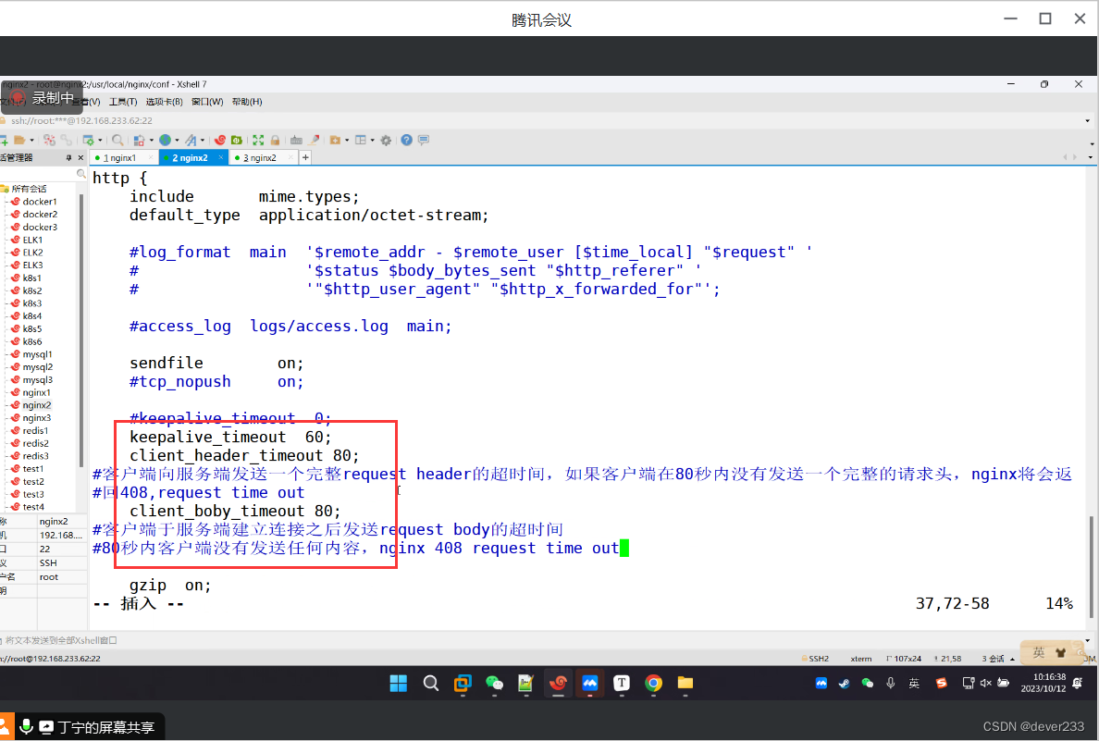1099x741 pixels.
Task: Click the globe encoding icon
Action: coord(165,141)
